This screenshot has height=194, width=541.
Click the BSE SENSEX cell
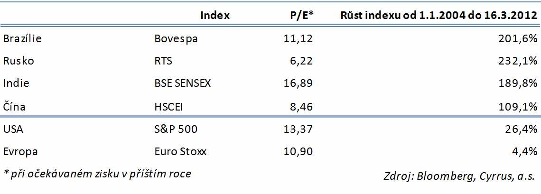183,83
